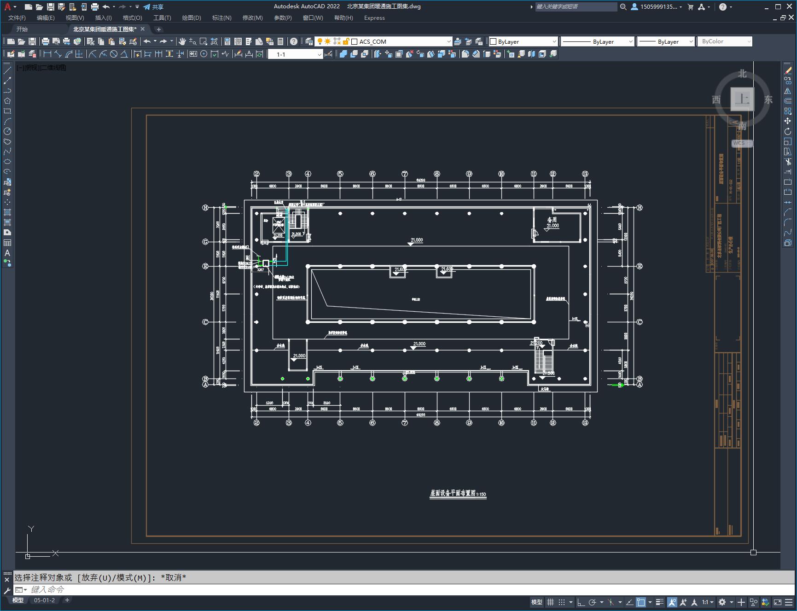
Task: Click the Make Object's Layer Current icon
Action: [458, 41]
